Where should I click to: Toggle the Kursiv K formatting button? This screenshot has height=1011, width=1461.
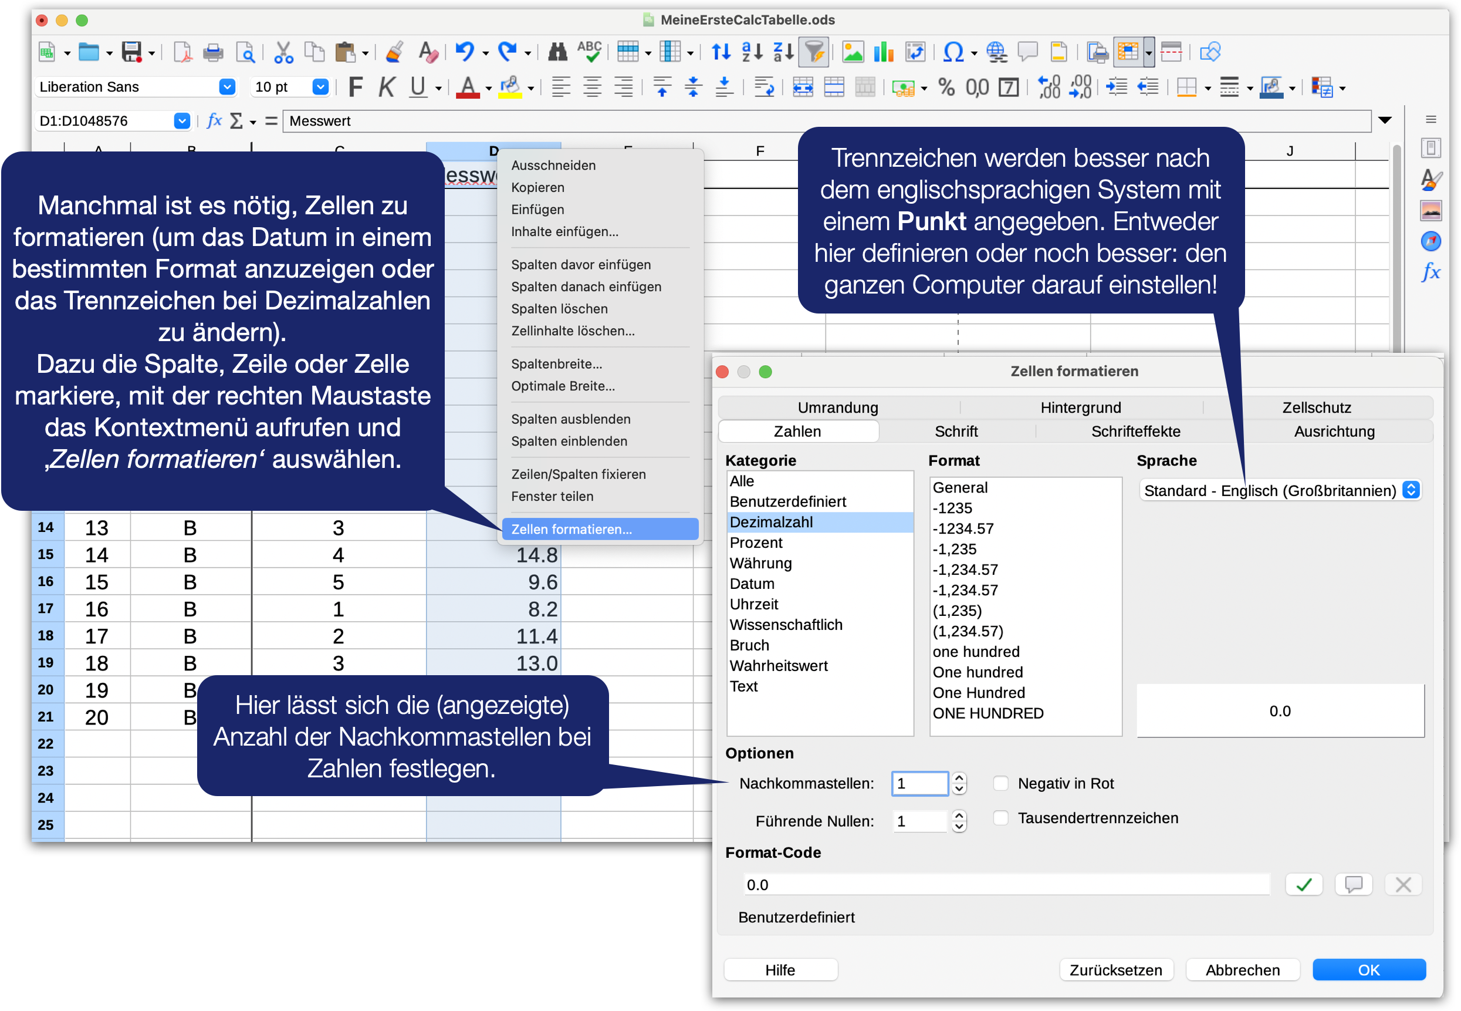point(386,87)
